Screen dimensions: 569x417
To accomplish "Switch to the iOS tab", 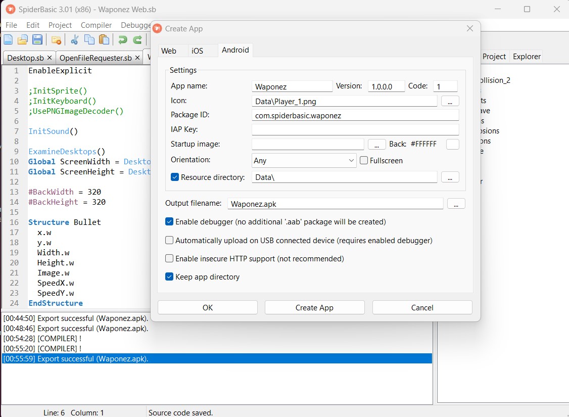I will (198, 51).
